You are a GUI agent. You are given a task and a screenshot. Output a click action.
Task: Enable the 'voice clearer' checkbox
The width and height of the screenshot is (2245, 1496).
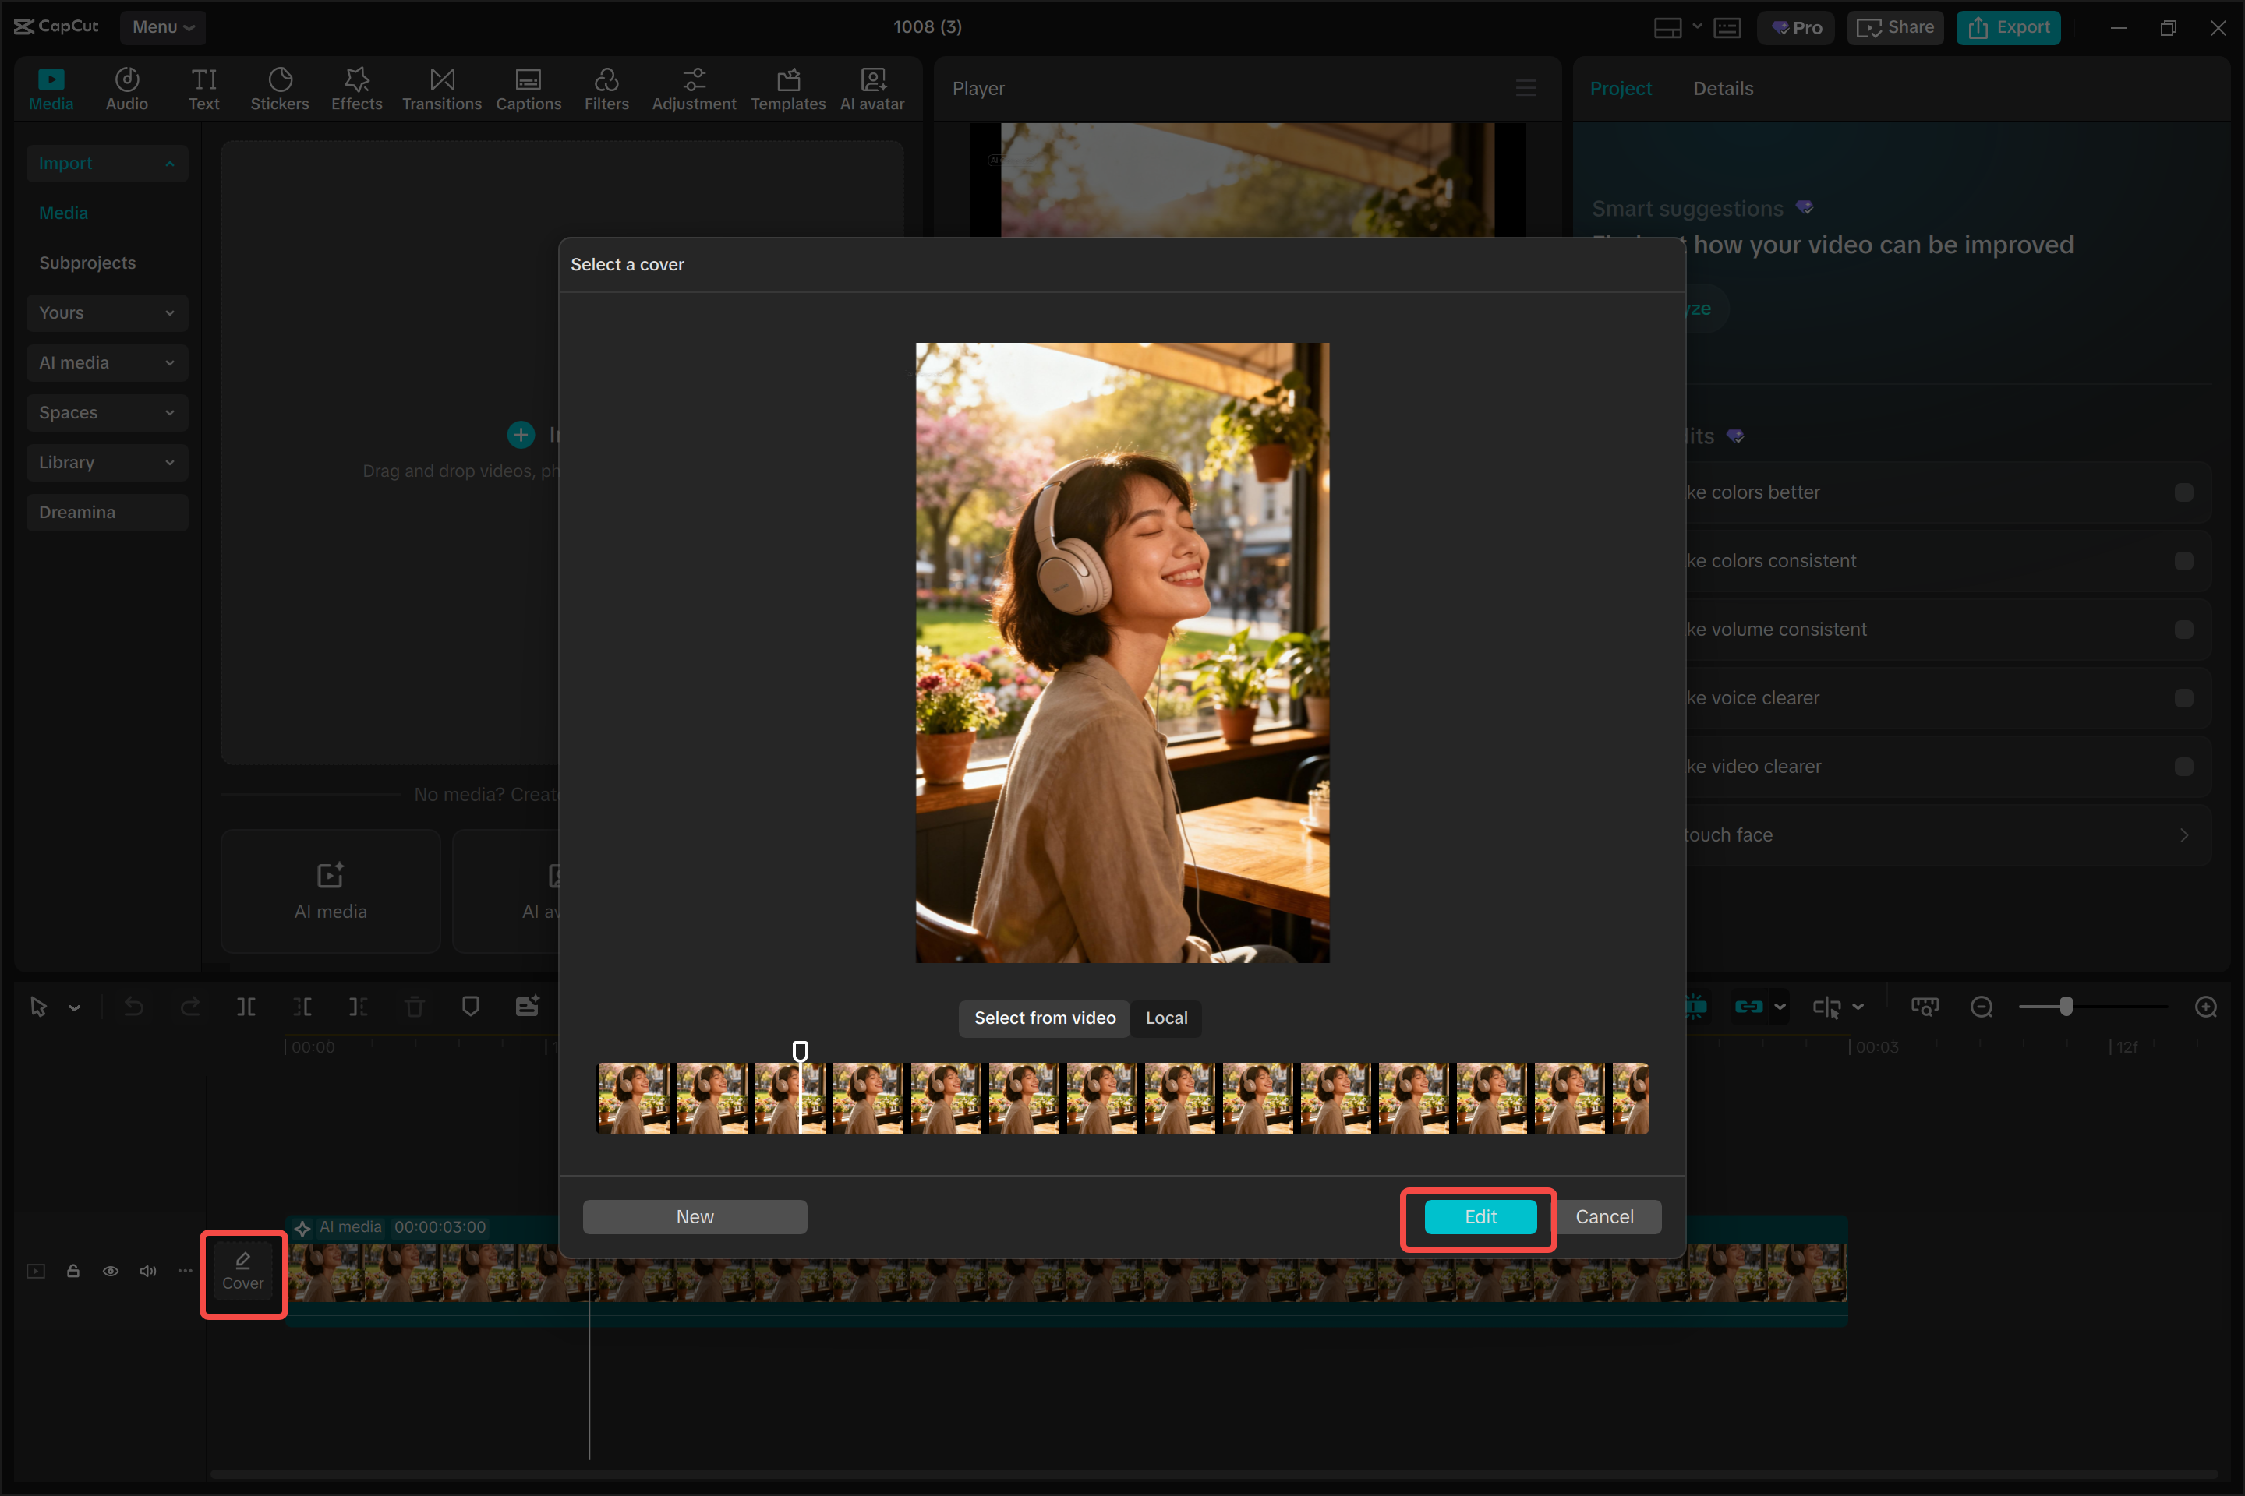click(2184, 698)
